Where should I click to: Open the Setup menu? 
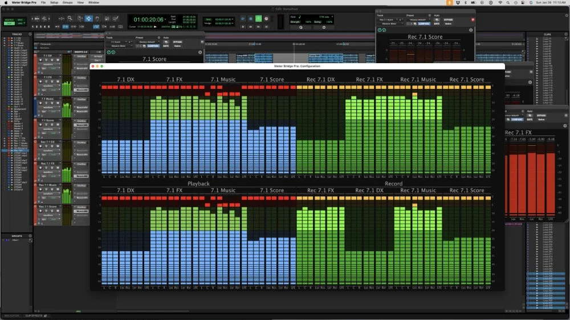coord(54,2)
